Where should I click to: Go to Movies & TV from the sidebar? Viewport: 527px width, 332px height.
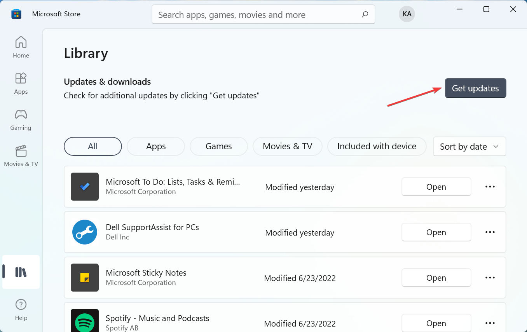pos(21,156)
